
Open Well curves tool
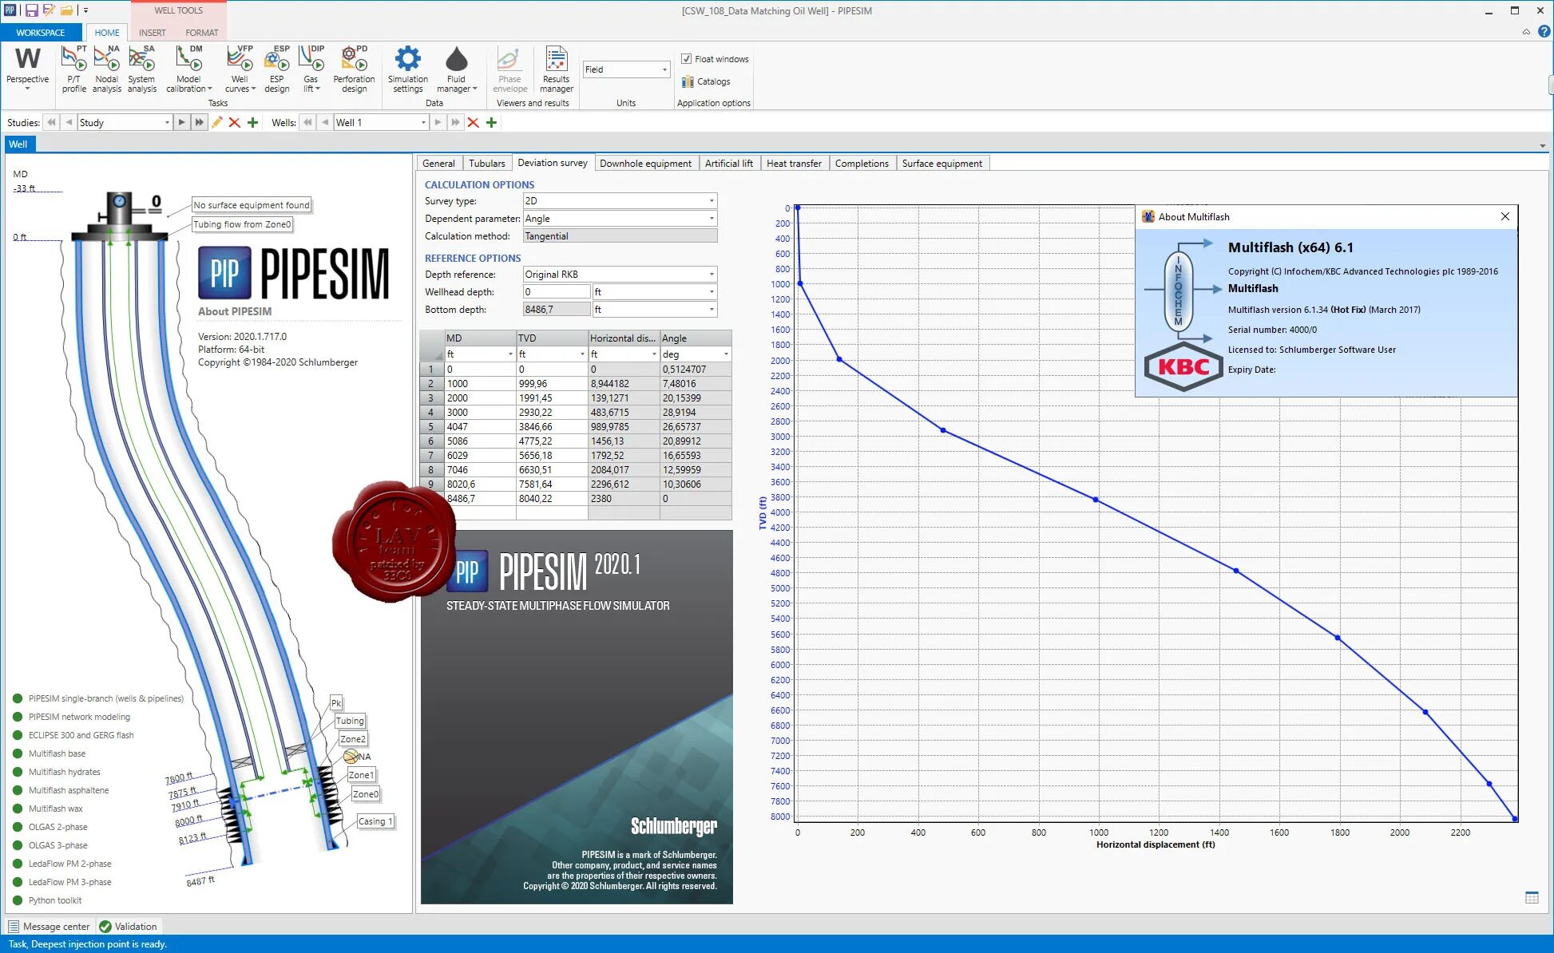[240, 69]
